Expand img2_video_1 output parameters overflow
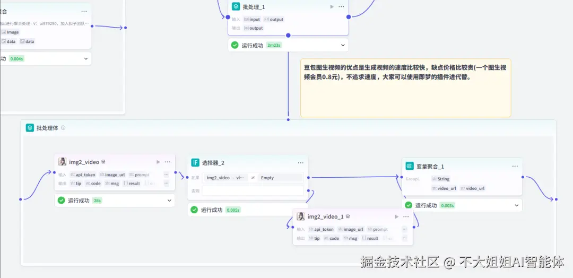 pyautogui.click(x=404, y=238)
